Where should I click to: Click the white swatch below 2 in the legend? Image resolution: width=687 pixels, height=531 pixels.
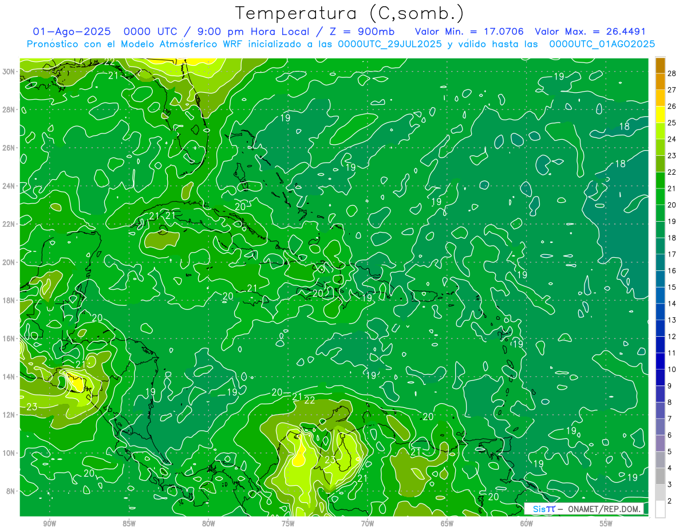[x=660, y=509]
